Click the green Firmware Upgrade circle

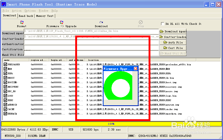tap(118, 86)
